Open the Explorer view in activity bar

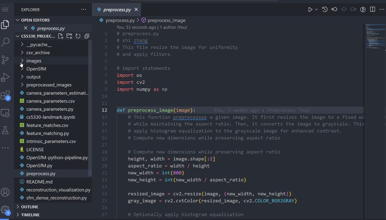[x=5, y=25]
